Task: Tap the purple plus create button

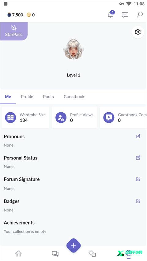Action: tap(73, 245)
